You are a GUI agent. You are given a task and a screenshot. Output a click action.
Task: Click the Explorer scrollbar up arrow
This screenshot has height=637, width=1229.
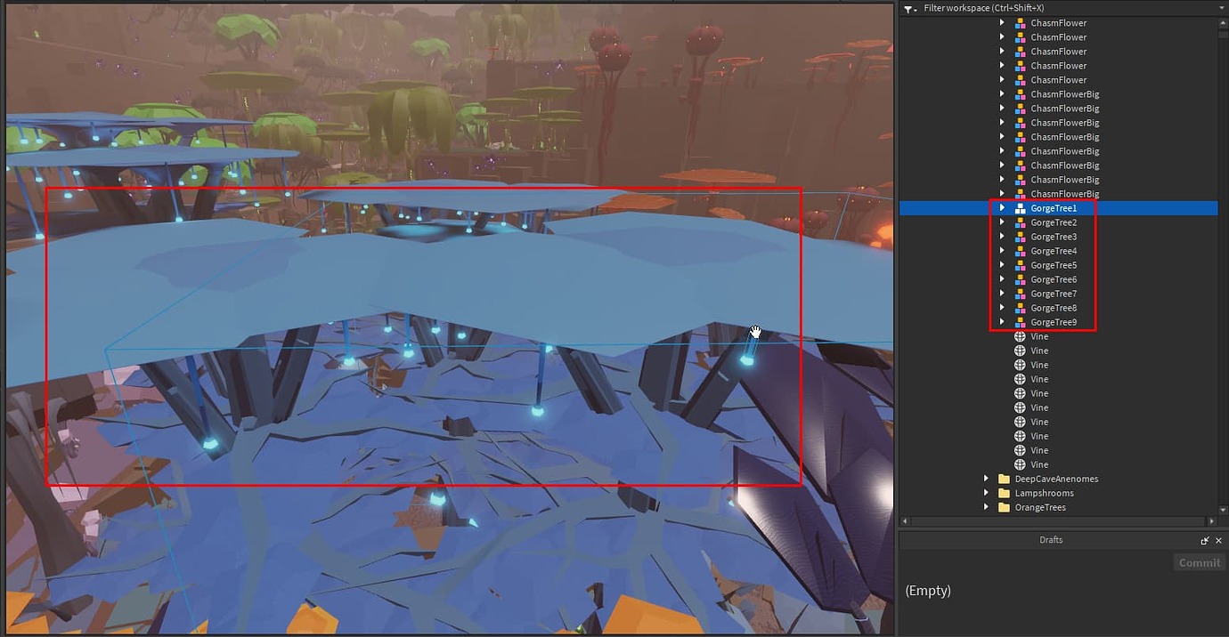[x=1223, y=22]
